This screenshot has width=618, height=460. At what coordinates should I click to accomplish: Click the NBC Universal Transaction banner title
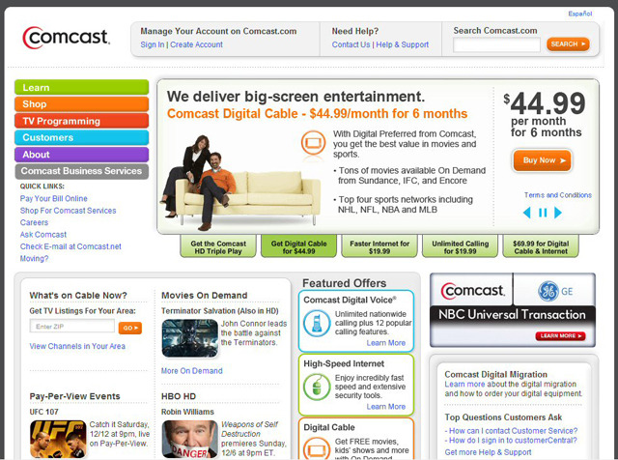pos(512,314)
